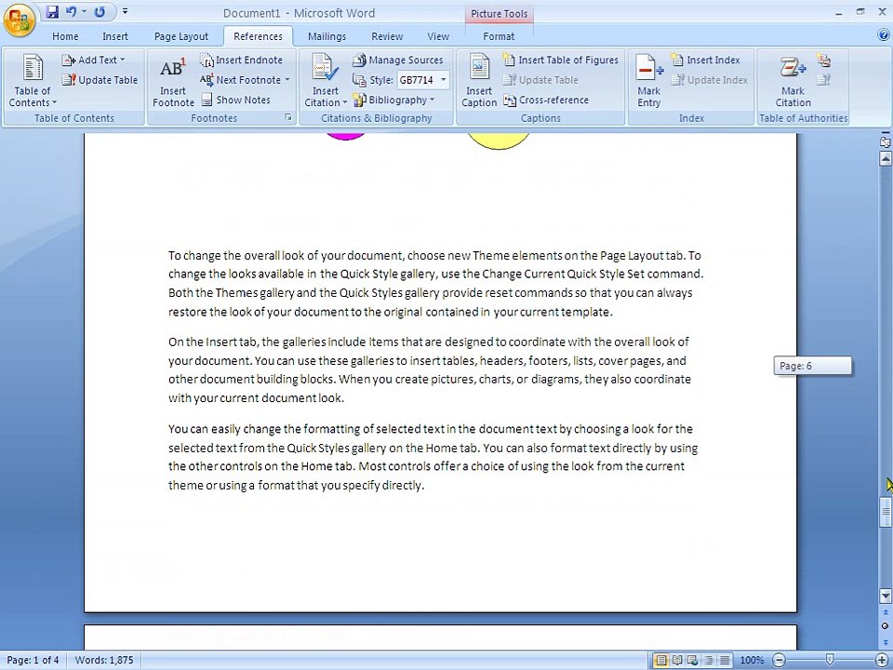893x670 pixels.
Task: Switch to Web Layout view
Action: 692,661
